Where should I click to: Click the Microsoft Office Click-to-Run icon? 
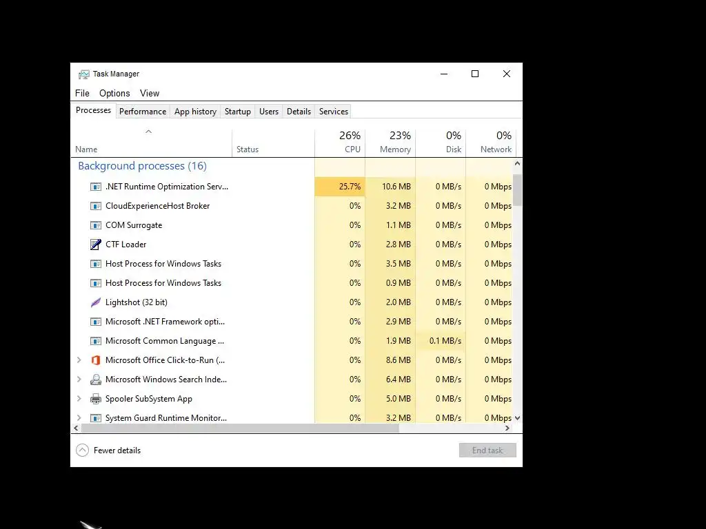tap(95, 360)
